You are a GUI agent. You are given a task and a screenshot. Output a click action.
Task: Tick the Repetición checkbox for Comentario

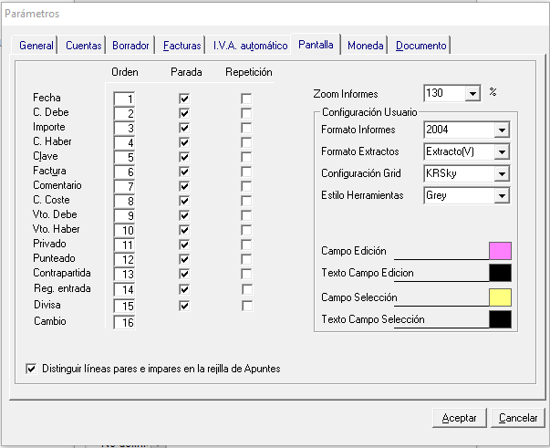(x=246, y=186)
